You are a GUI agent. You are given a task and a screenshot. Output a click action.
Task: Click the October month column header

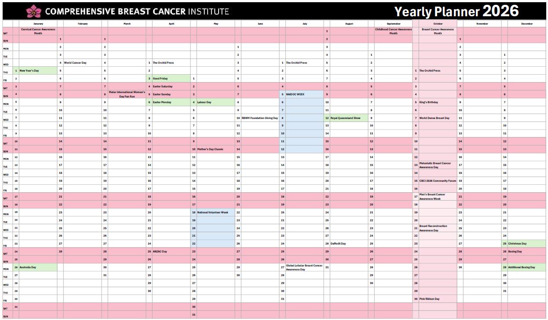tap(438, 24)
